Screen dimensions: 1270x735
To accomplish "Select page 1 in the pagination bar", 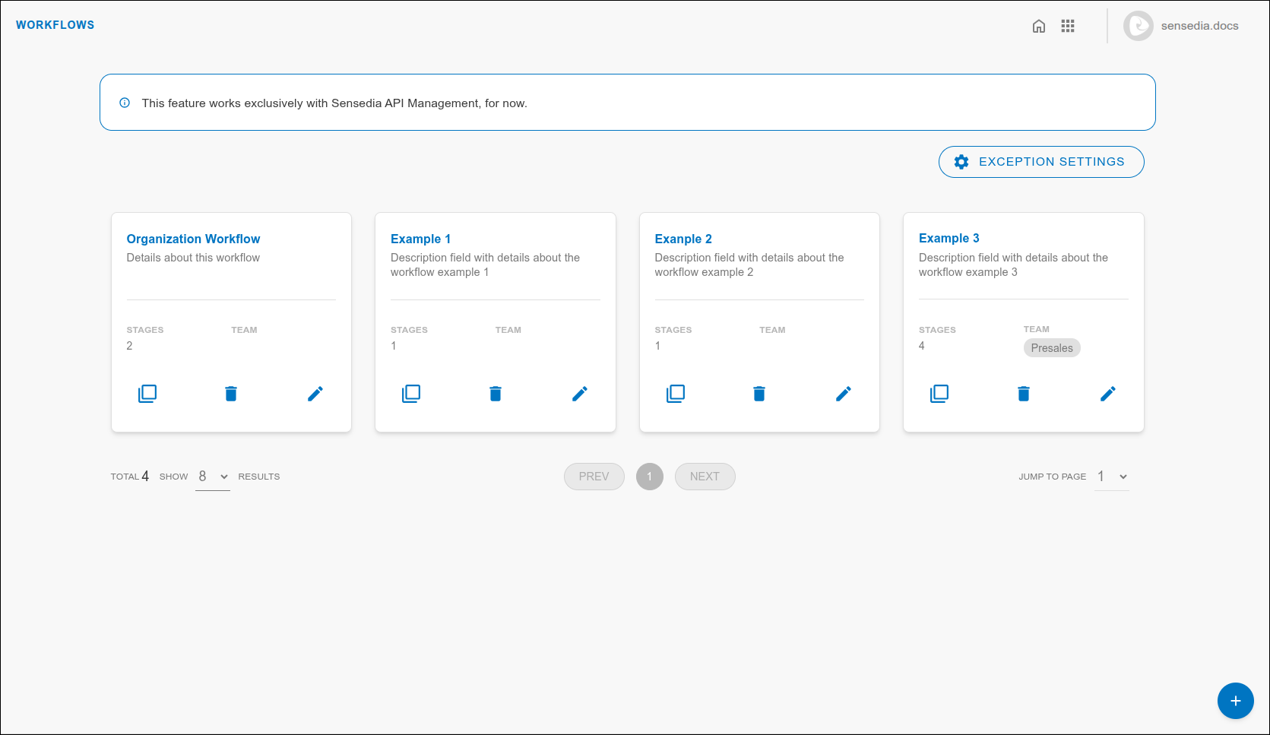I will point(650,476).
